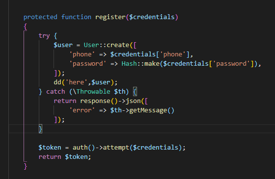Click 'User' in User::create call
This screenshot has width=275, height=179.
(x=91, y=45)
